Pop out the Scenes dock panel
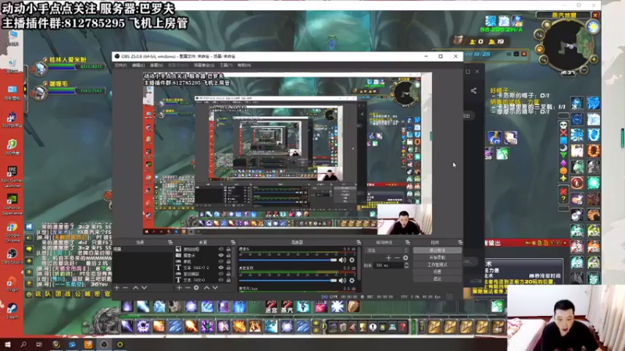Screen dimensions: 625x351 (170, 242)
